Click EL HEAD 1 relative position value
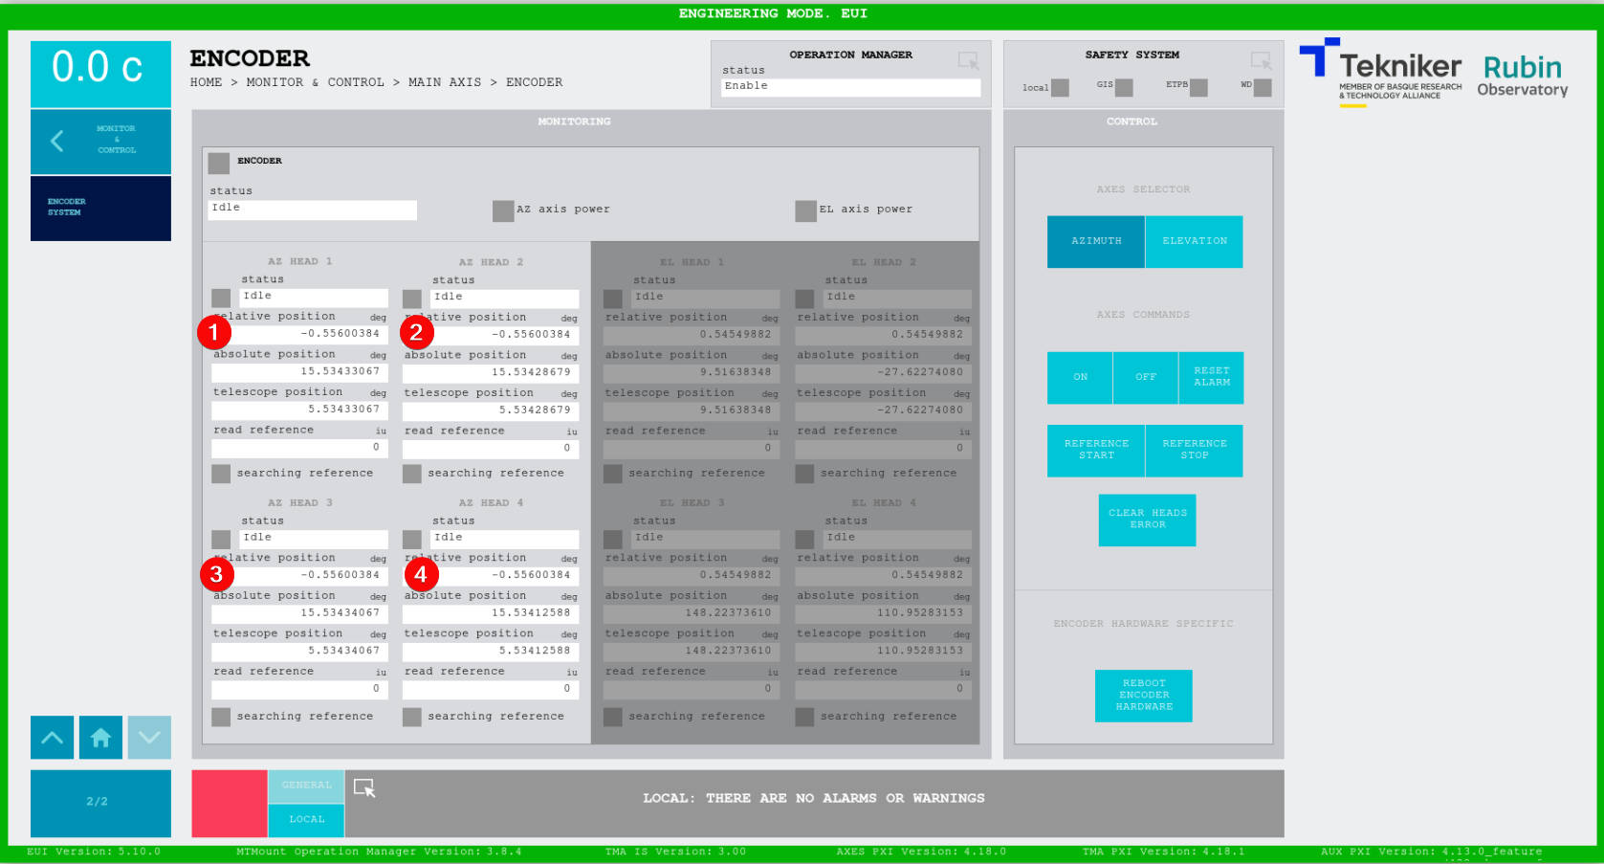 click(692, 335)
